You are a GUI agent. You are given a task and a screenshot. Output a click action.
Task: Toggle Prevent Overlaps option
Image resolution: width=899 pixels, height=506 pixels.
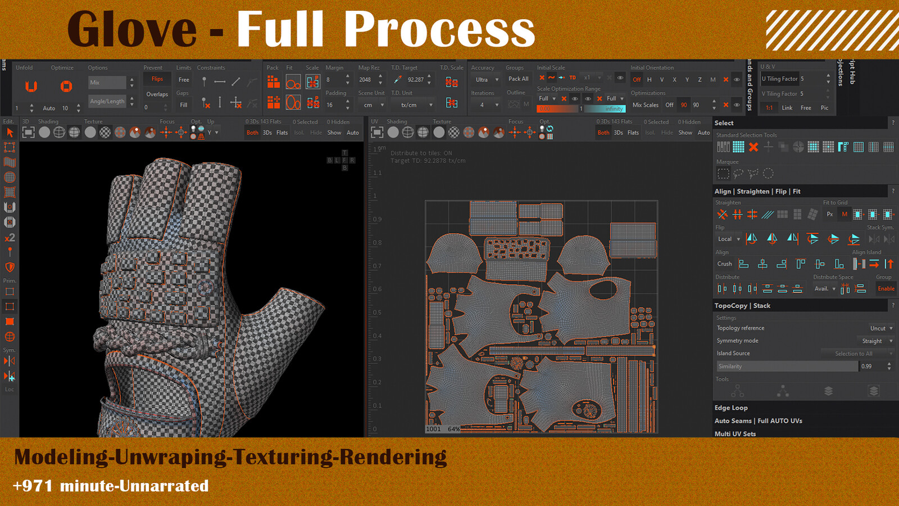[157, 94]
